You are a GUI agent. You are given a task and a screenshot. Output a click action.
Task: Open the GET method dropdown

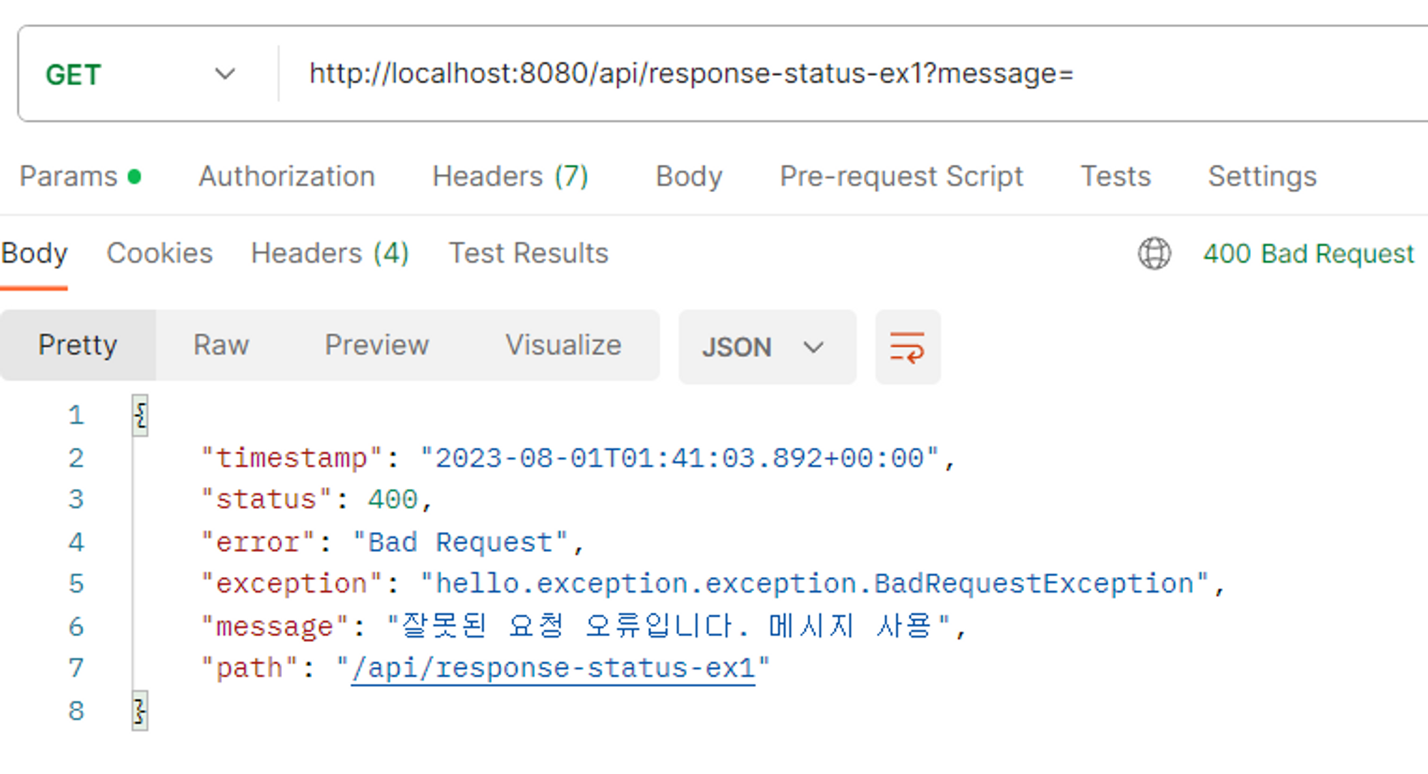[140, 74]
